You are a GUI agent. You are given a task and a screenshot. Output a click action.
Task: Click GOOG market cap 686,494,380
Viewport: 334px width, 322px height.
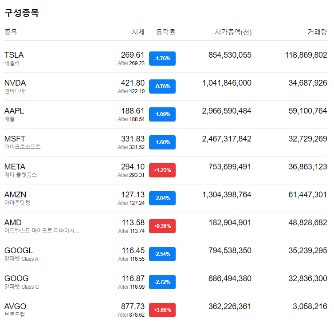(230, 279)
